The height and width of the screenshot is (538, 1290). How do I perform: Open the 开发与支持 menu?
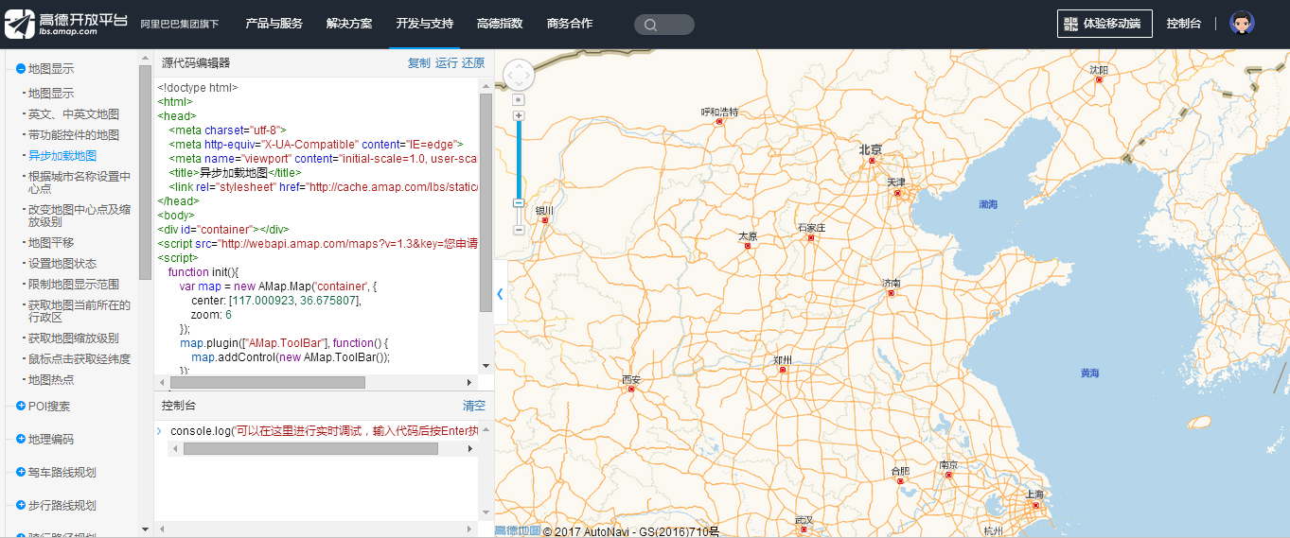pos(425,24)
